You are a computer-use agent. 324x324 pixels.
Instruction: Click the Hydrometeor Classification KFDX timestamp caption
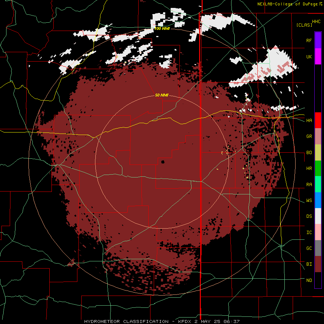[x=162, y=321]
